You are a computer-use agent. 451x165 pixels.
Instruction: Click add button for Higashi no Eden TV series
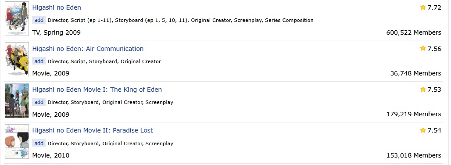39,20
